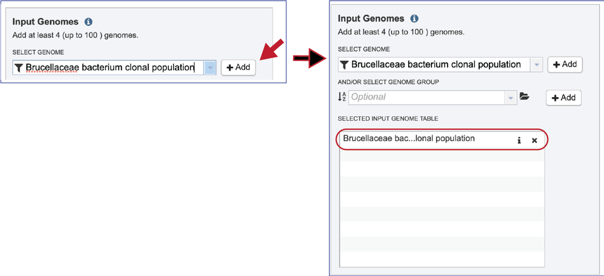This screenshot has width=604, height=276.
Task: Click the filter funnel icon in left panel's genome field
Action: click(19, 68)
